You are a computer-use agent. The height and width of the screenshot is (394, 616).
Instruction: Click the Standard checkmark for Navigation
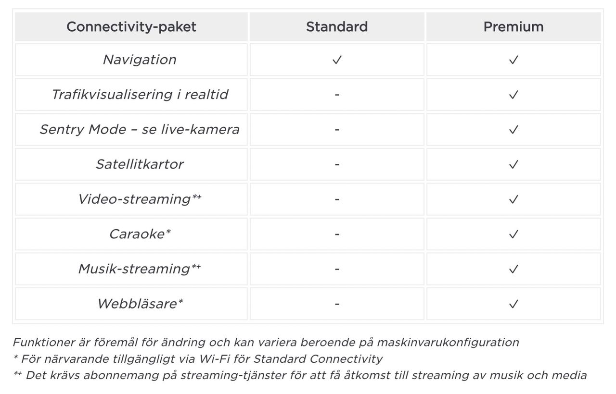point(337,60)
